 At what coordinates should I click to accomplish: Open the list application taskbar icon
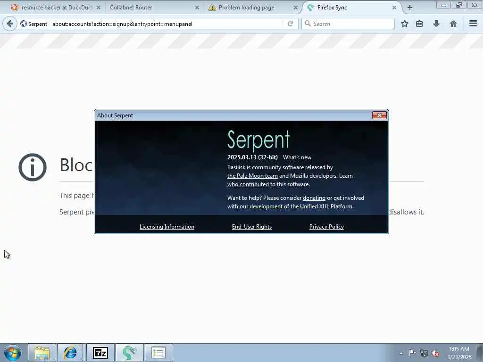[x=158, y=353]
